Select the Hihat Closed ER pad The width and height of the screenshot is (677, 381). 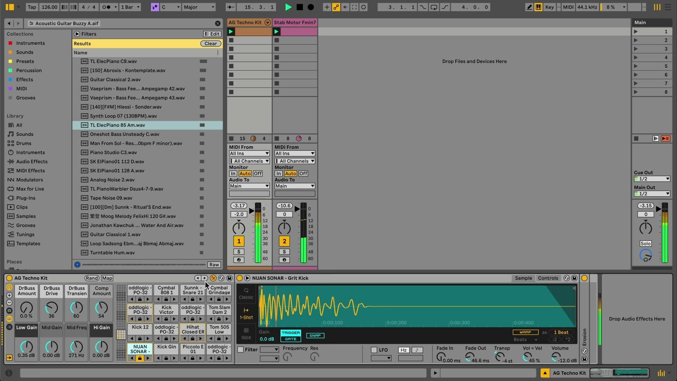coord(193,329)
